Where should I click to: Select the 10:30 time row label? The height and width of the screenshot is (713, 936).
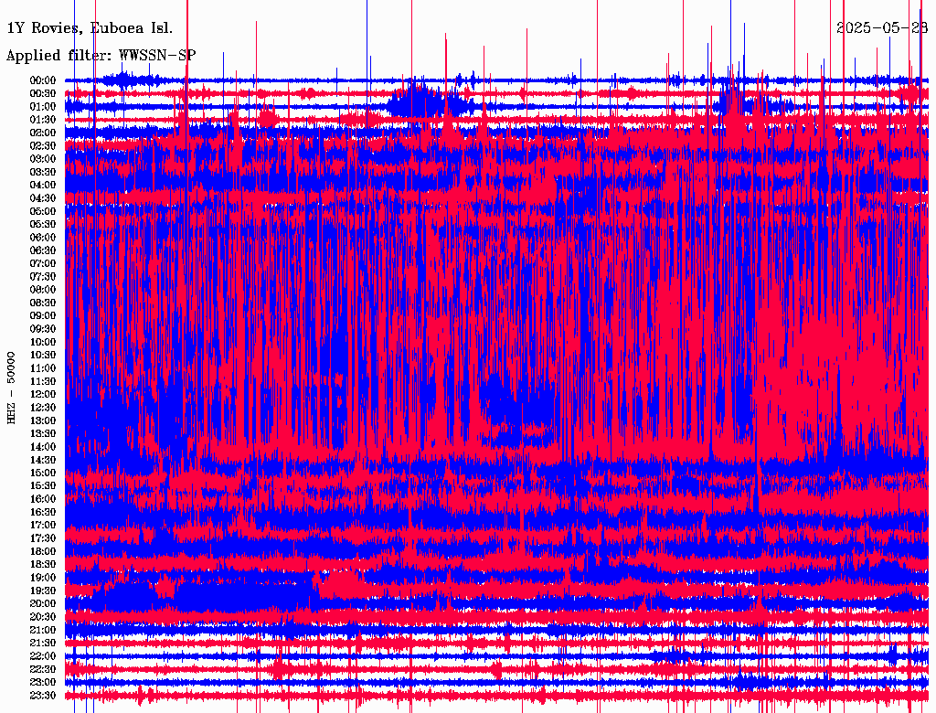44,355
